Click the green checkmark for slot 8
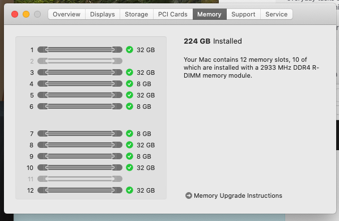Image resolution: width=339 pixels, height=221 pixels. tap(129, 145)
